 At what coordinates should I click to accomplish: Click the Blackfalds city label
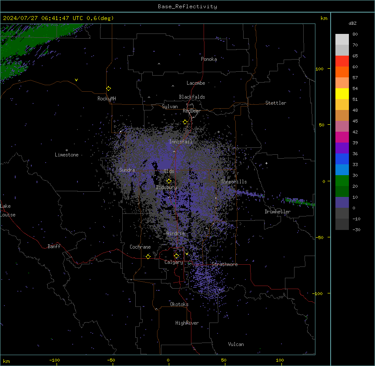[x=192, y=97]
